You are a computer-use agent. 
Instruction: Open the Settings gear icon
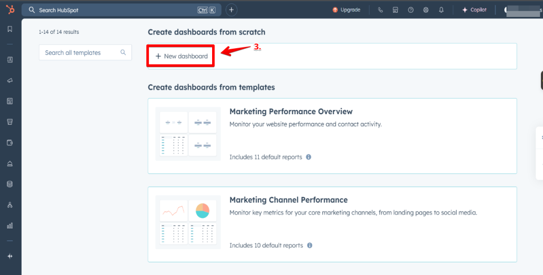(x=426, y=10)
